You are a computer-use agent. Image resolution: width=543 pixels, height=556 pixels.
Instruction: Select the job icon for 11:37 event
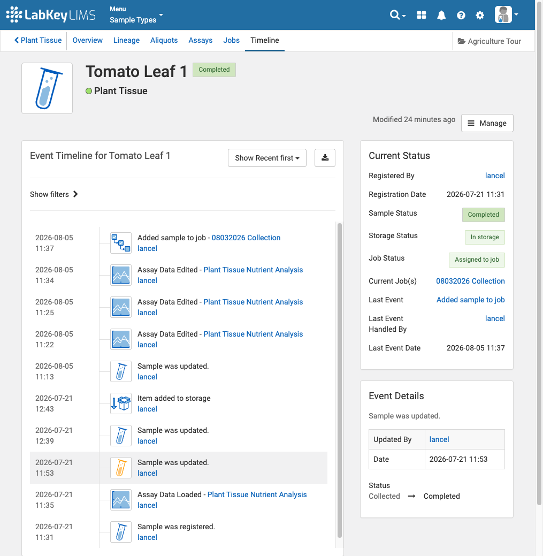point(121,243)
